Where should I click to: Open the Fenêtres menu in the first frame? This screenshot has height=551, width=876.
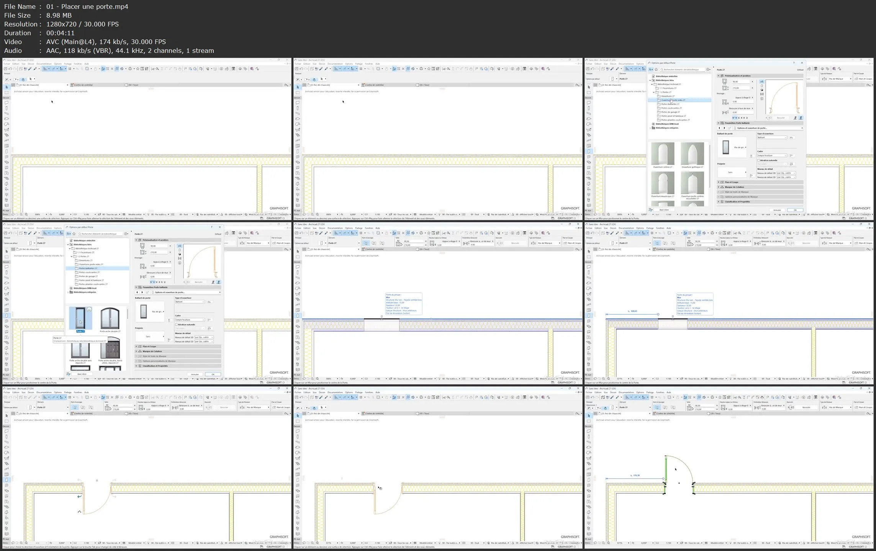[78, 64]
